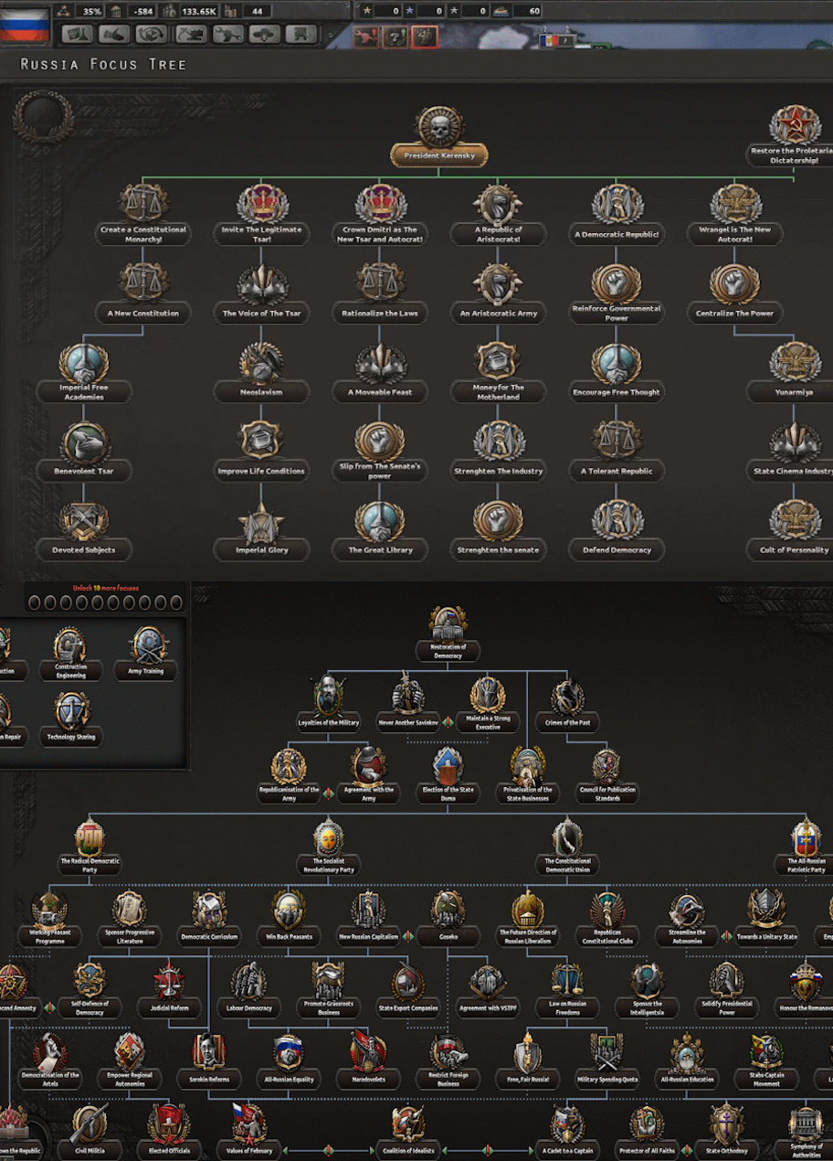Choose Invite The Legitimate Tsar focus
This screenshot has width=833, height=1161.
[262, 214]
